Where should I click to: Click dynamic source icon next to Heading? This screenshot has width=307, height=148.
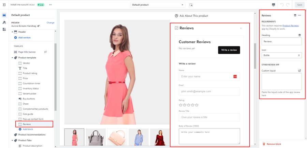pyautogui.click(x=299, y=35)
